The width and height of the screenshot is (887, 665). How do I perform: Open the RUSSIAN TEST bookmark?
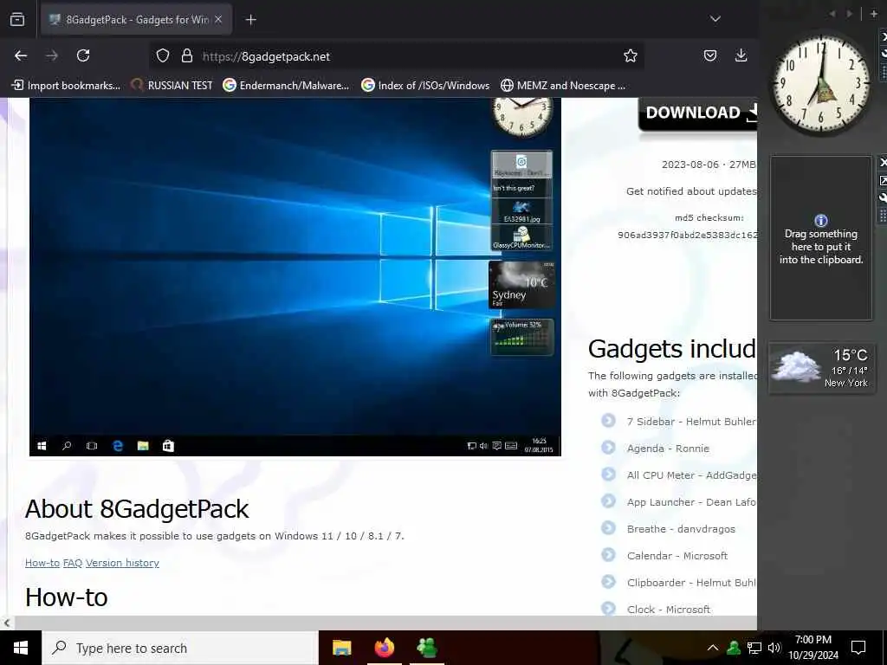172,86
